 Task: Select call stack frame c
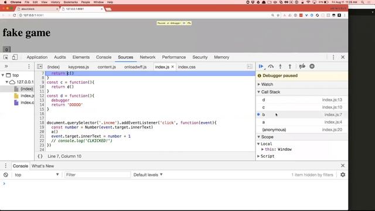[x=302, y=107]
